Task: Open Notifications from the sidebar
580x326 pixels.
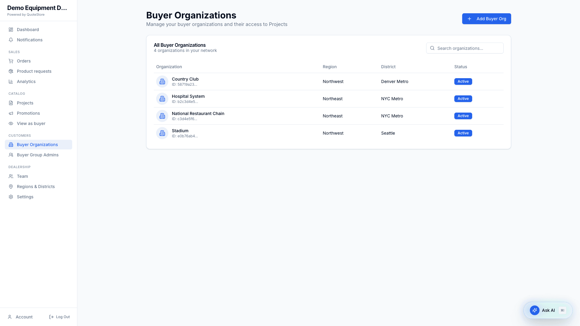Action: 38,40
